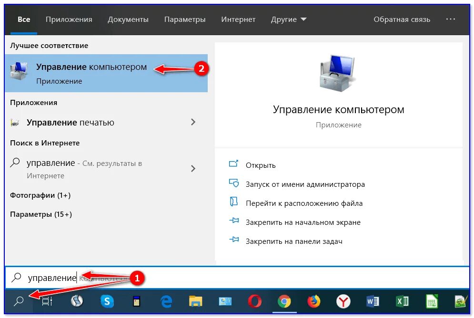474x318 pixels.
Task: Launch Yandex Browser from taskbar
Action: click(343, 301)
